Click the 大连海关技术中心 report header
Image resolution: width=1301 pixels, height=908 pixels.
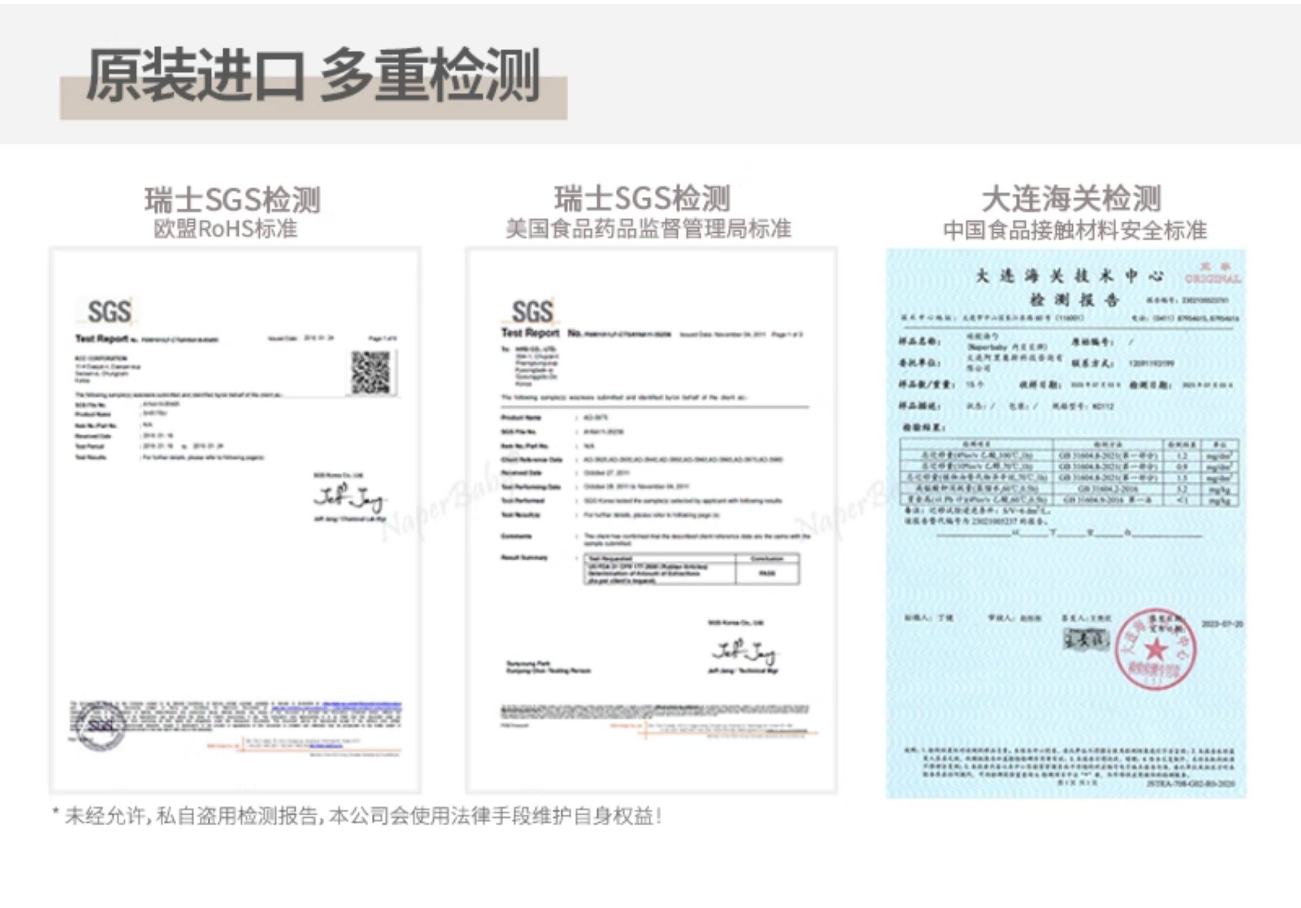coord(1069,277)
